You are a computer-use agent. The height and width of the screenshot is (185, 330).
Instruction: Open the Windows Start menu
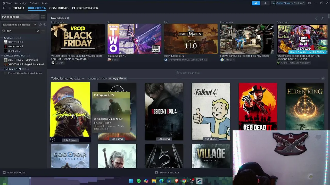coord(131,181)
